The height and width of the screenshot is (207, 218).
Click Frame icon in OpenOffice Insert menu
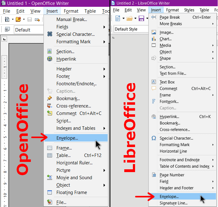click(50, 148)
